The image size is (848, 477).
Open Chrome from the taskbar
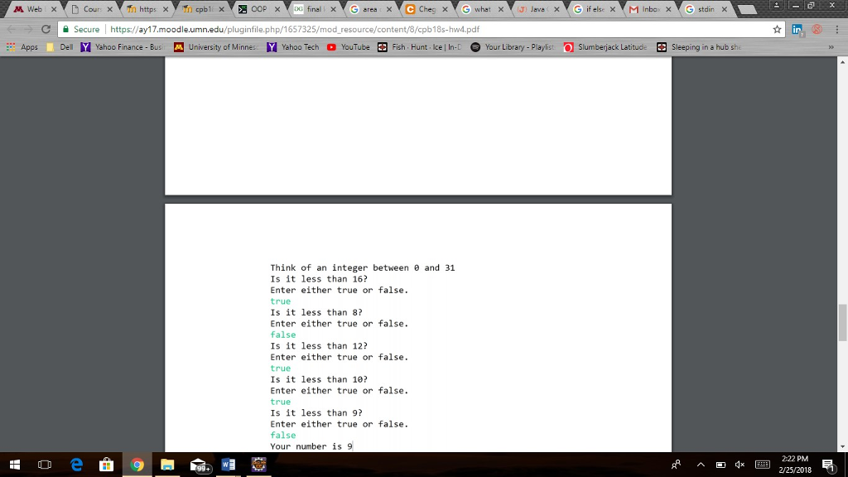point(137,465)
